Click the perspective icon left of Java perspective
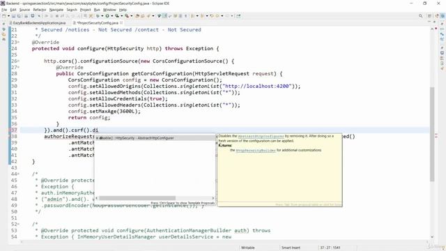Image resolution: width=446 pixels, height=251 pixels. [437, 16]
